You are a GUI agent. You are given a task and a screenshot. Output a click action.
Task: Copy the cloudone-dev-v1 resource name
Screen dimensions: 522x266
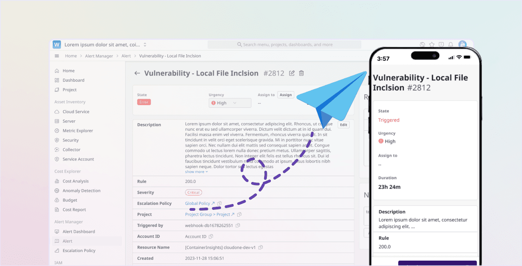(261, 248)
